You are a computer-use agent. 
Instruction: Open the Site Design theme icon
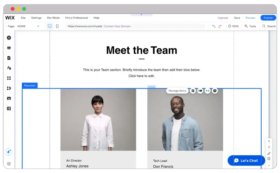[9, 68]
